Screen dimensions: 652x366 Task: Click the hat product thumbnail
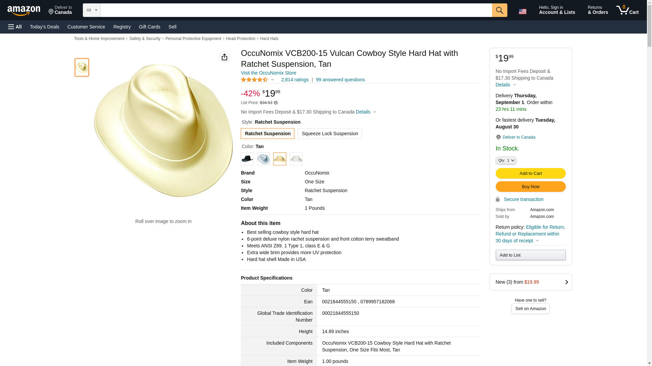(x=82, y=67)
